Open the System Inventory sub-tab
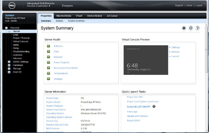The height and width of the screenshot is (133, 209). (76, 21)
